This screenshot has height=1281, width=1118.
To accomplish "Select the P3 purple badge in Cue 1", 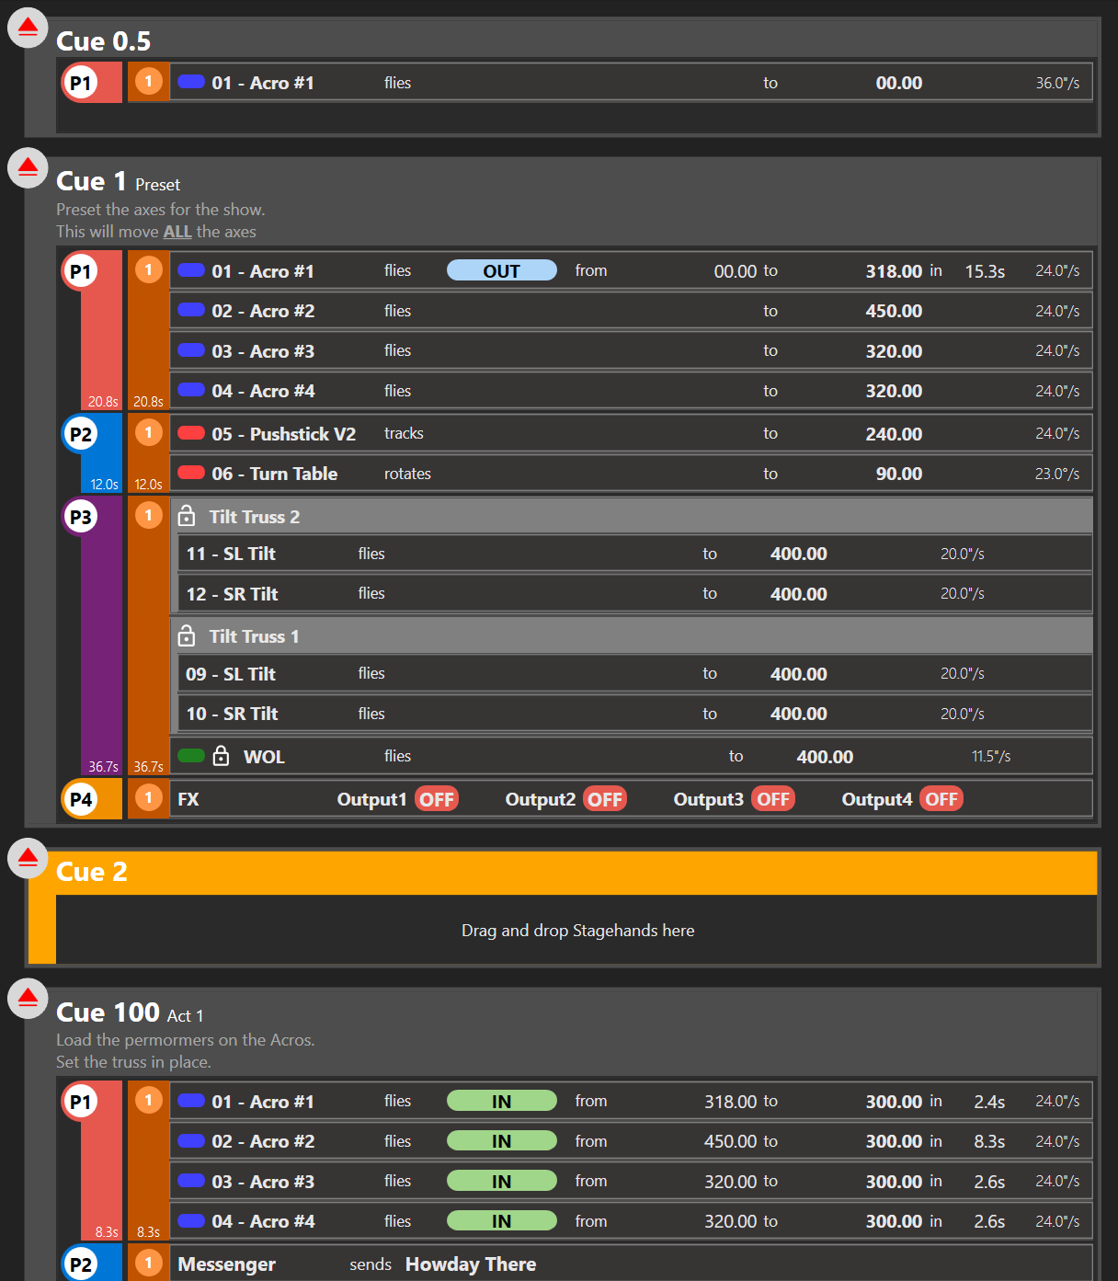I will point(81,517).
